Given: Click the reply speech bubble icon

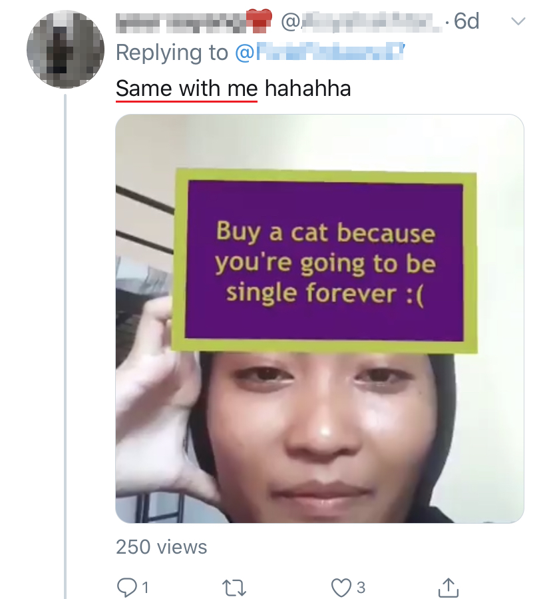Looking at the screenshot, I should [126, 587].
